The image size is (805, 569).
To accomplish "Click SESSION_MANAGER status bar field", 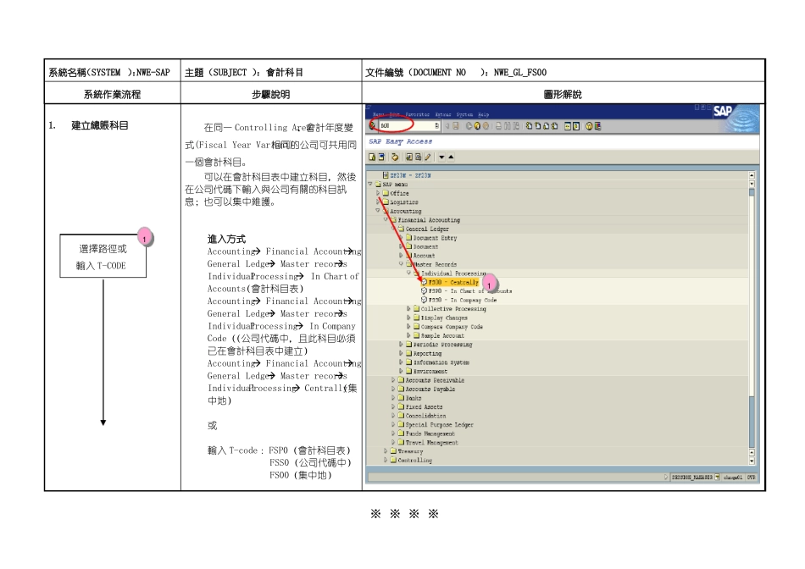I will click(x=692, y=478).
